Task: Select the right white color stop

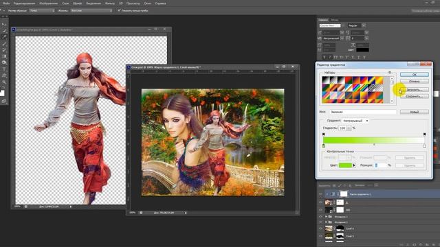Action: (x=424, y=146)
